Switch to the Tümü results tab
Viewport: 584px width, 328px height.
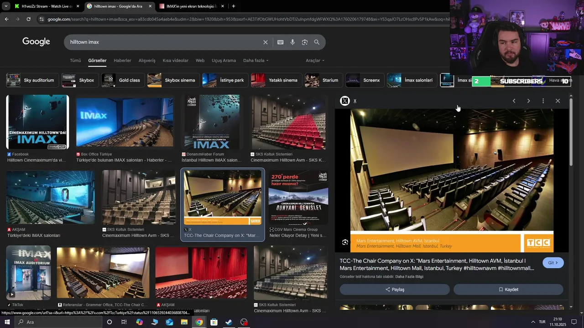pyautogui.click(x=75, y=61)
